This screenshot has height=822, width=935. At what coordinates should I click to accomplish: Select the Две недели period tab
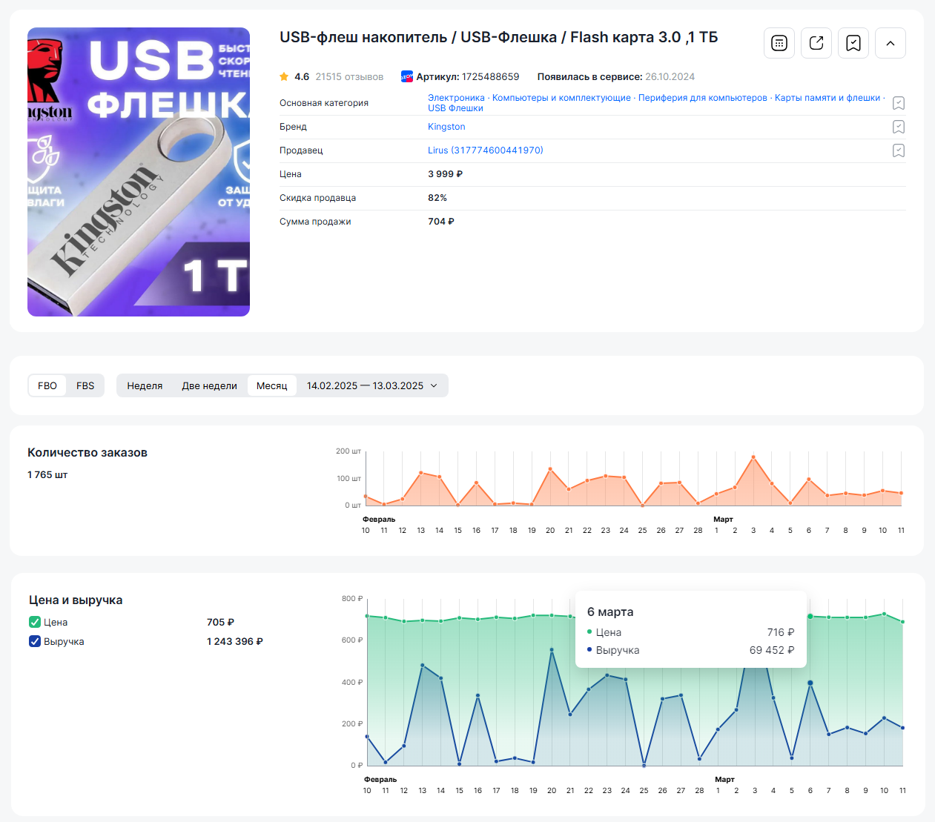coord(209,385)
